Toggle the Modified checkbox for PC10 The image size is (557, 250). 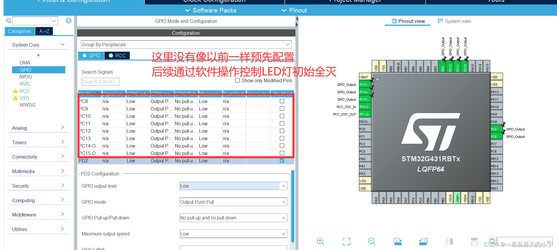point(282,116)
